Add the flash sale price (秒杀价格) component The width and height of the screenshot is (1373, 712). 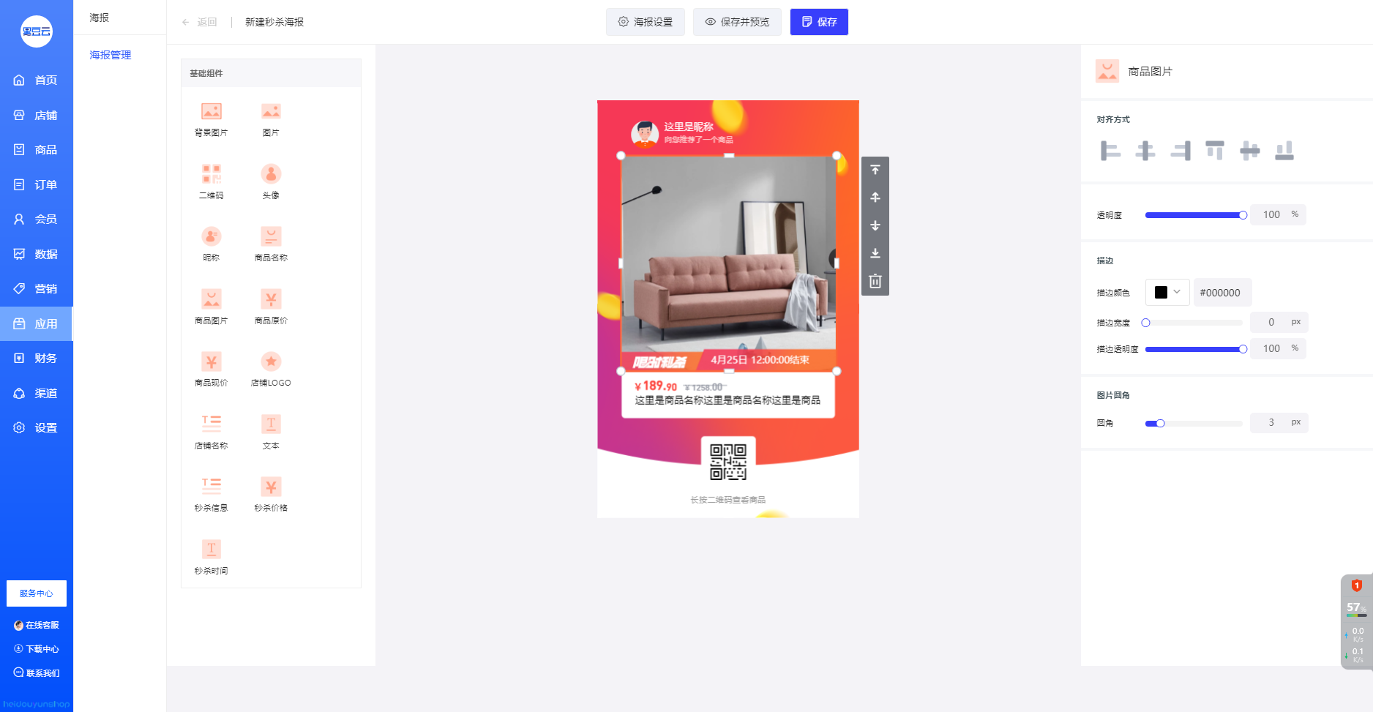(271, 494)
